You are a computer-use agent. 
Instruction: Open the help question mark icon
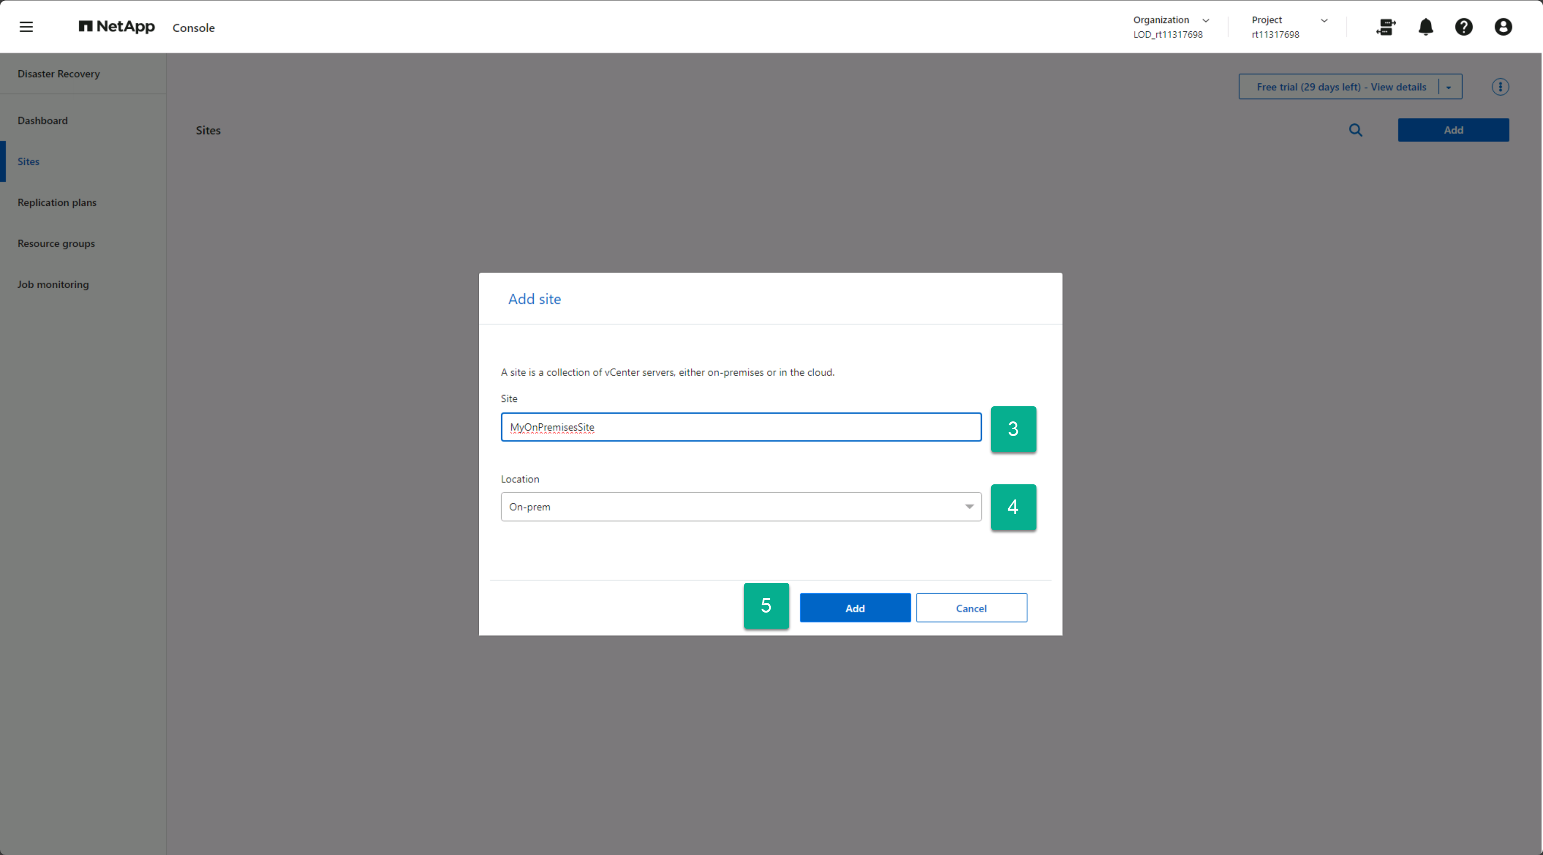(1464, 27)
